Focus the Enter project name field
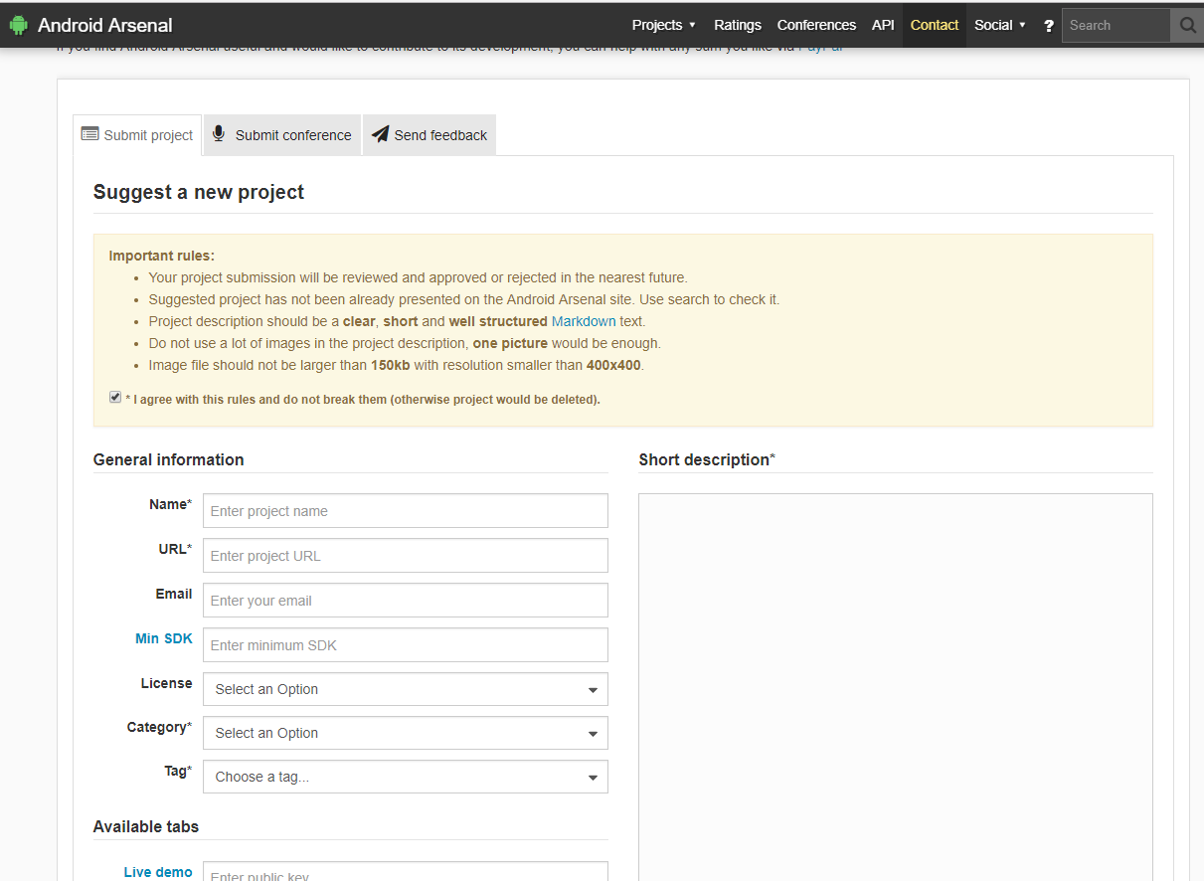The height and width of the screenshot is (881, 1204). point(405,511)
